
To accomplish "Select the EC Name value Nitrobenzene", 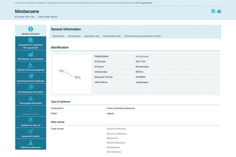I will (142, 67).
